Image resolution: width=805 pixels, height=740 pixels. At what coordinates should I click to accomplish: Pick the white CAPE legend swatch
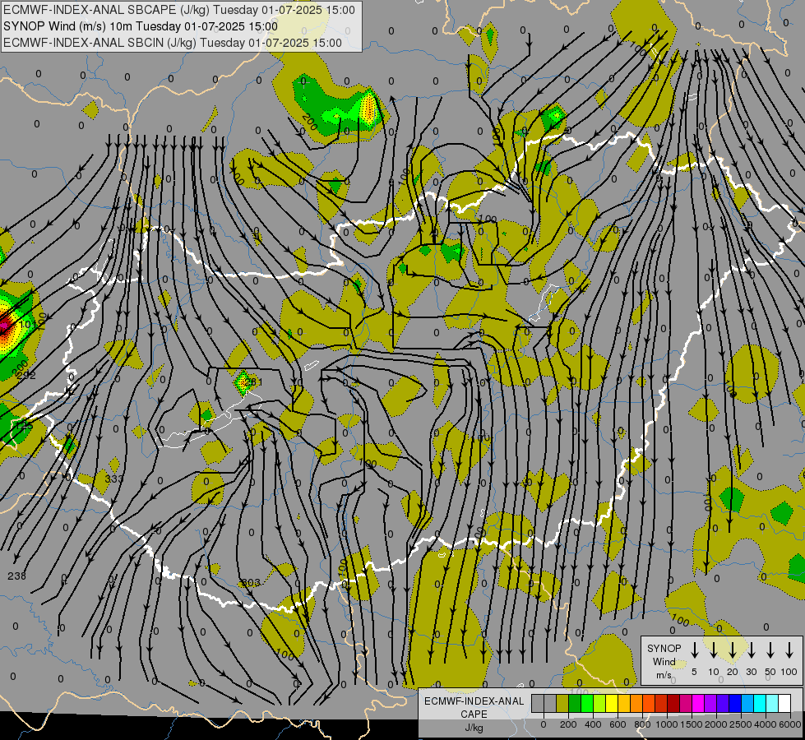point(784,703)
